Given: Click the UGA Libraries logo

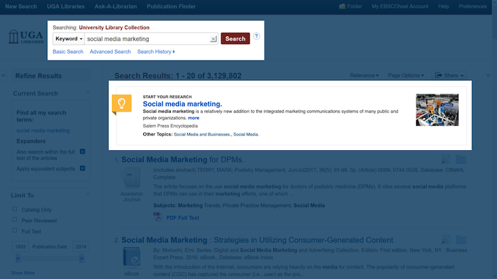Looking at the screenshot, I should pyautogui.click(x=26, y=37).
